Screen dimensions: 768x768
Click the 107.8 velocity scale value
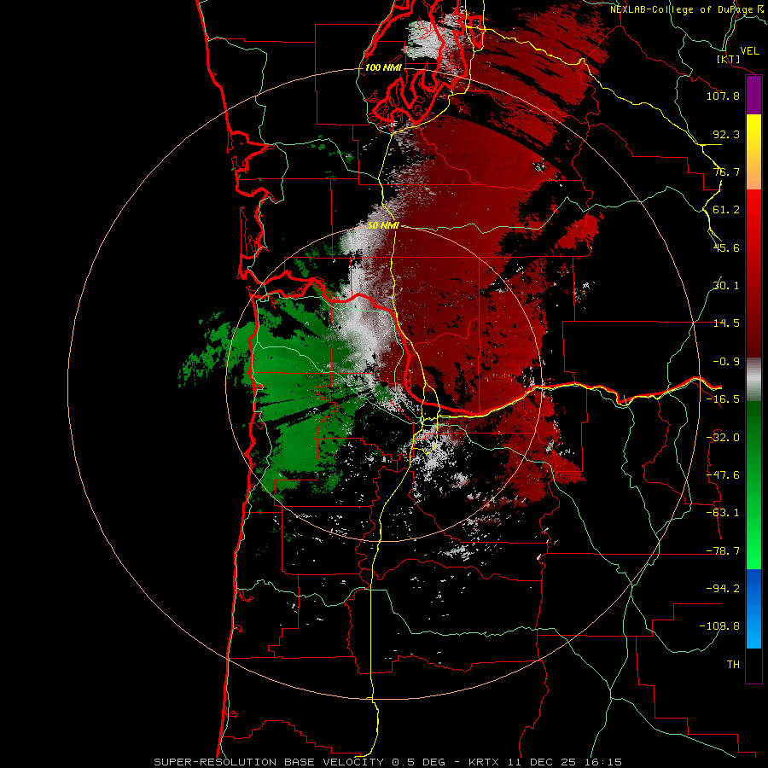[723, 96]
